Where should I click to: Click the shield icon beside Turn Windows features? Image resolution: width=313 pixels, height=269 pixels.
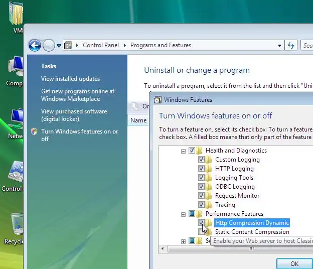(x=34, y=131)
